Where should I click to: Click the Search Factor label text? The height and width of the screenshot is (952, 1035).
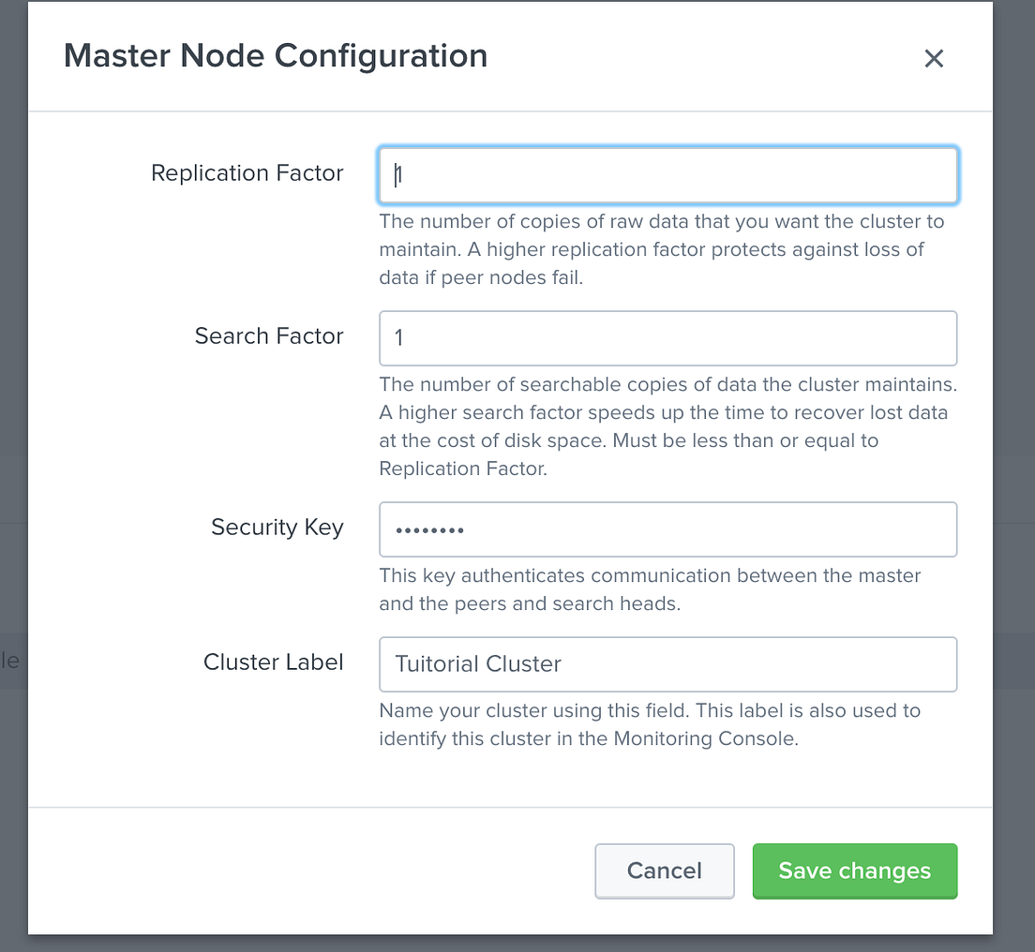point(268,336)
